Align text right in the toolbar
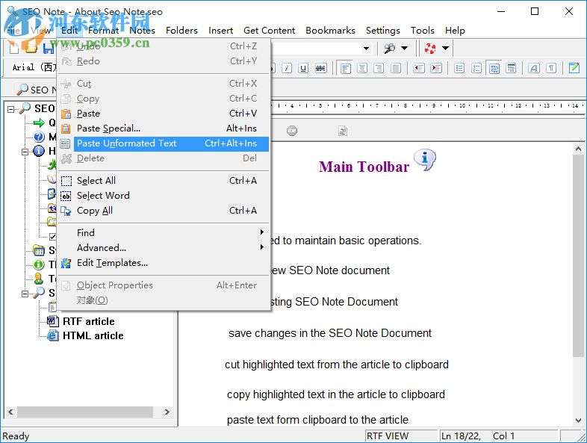587x443 pixels. 379,68
